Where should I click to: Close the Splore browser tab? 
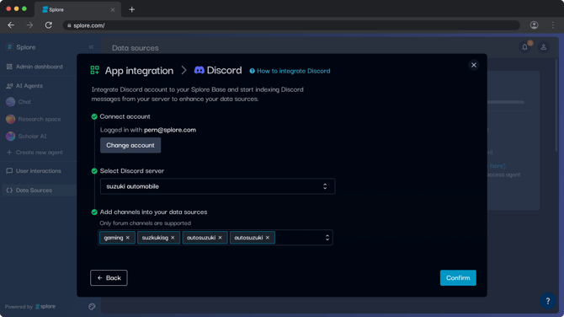pyautogui.click(x=113, y=10)
